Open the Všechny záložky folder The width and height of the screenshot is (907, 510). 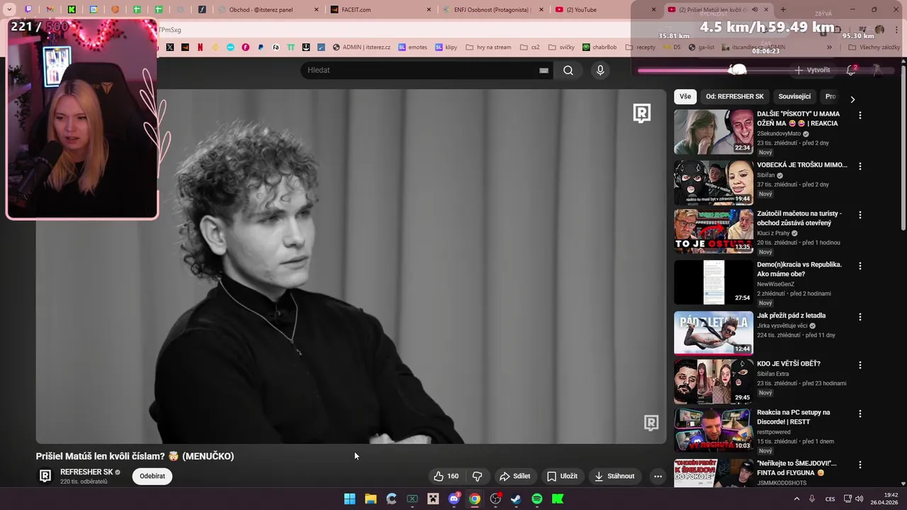874,47
